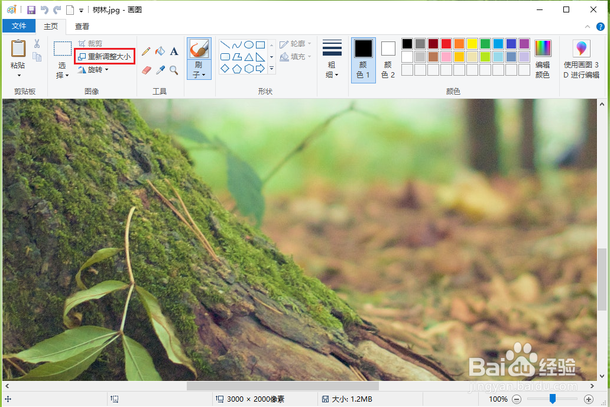Open the 粗细 line thickness dropdown
The image size is (610, 407).
[x=332, y=59]
